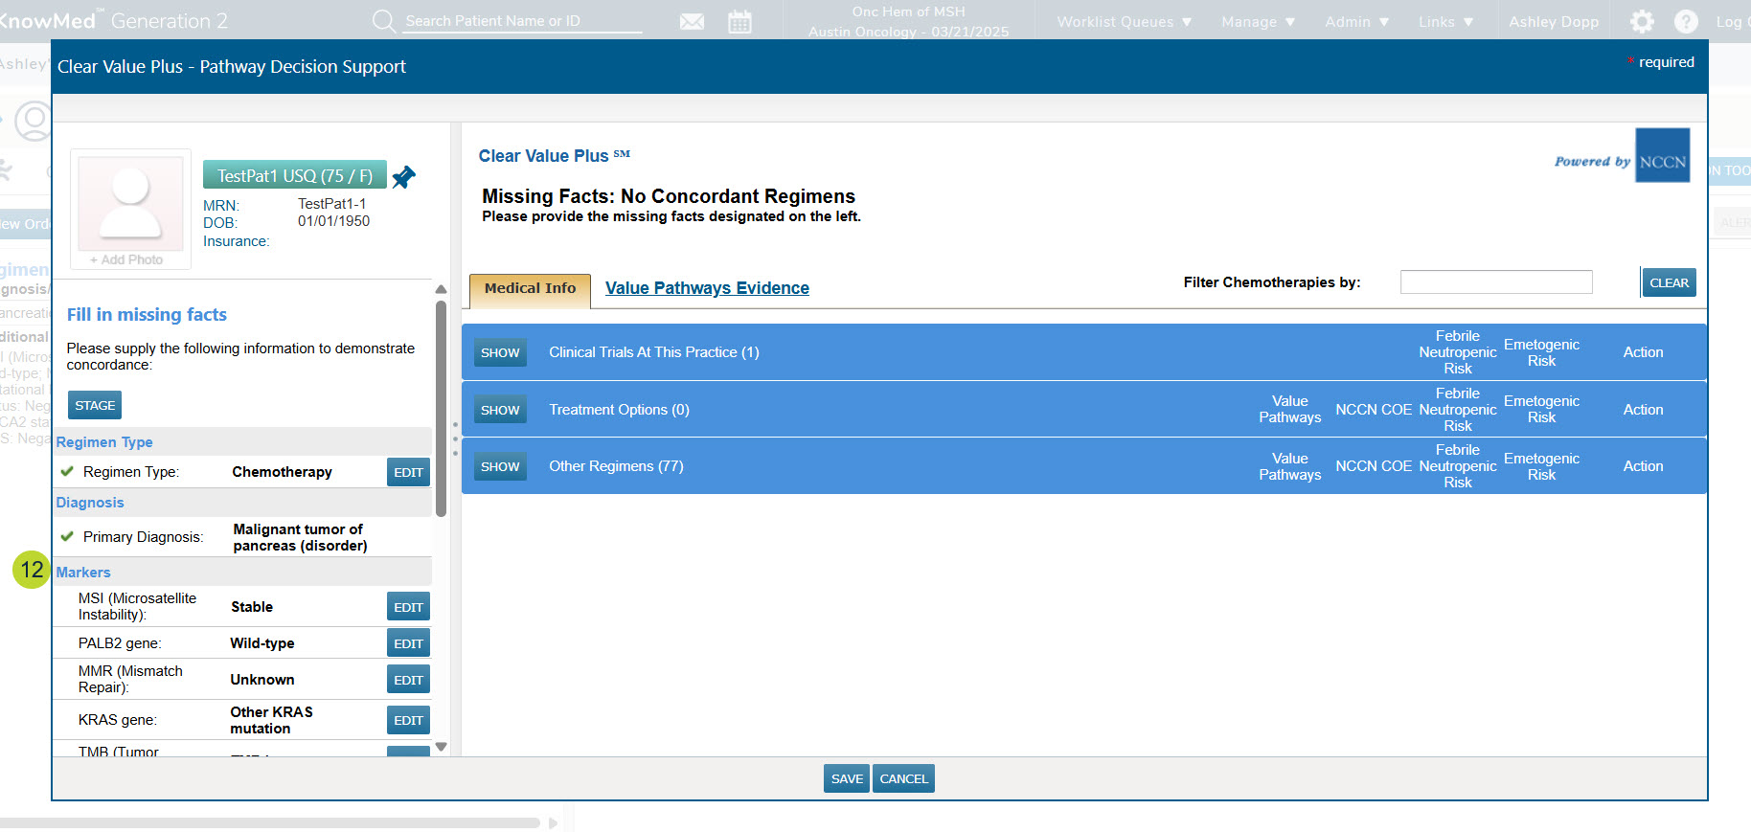Image resolution: width=1751 pixels, height=832 pixels.
Task: Click the scroll-down arrow in facts panel
Action: point(441,747)
